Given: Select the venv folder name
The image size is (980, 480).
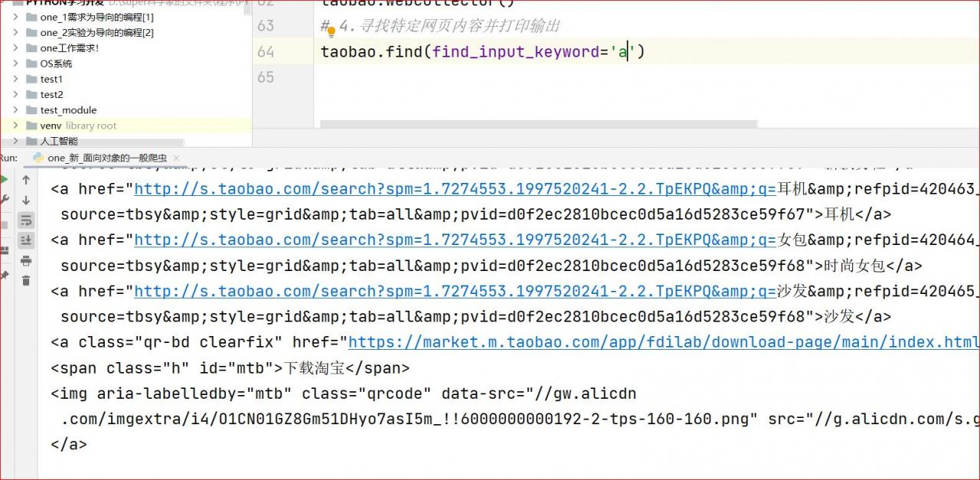Looking at the screenshot, I should (x=51, y=126).
